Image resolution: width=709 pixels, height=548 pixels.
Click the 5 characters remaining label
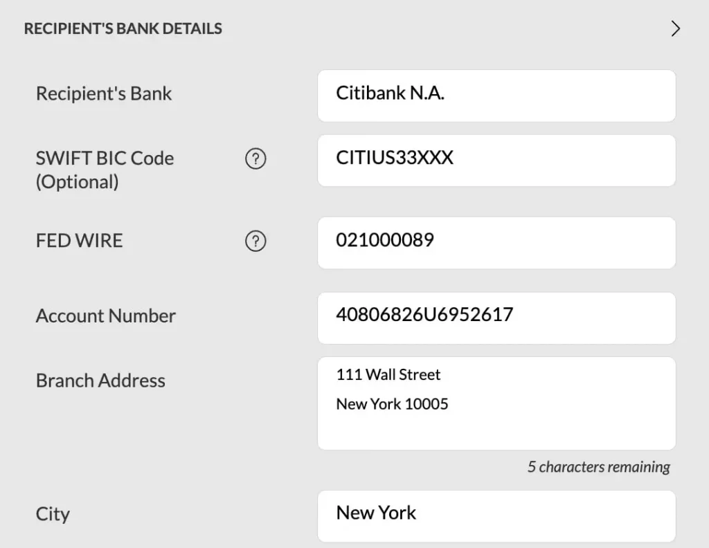point(598,467)
